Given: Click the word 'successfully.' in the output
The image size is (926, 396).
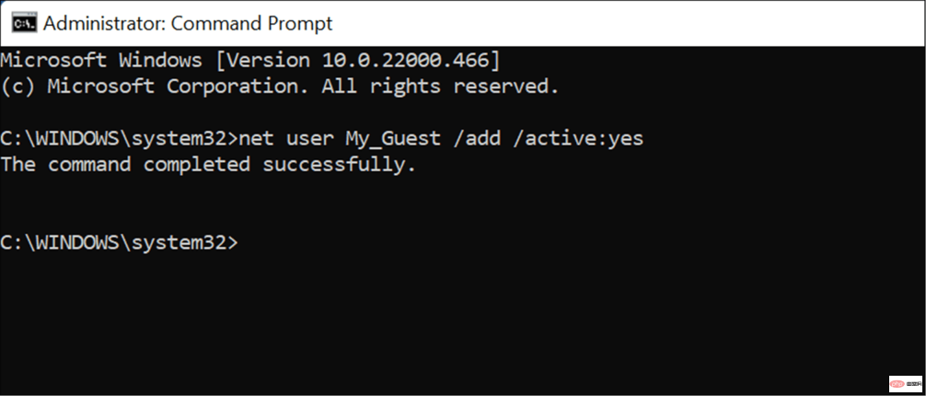Looking at the screenshot, I should 340,166.
